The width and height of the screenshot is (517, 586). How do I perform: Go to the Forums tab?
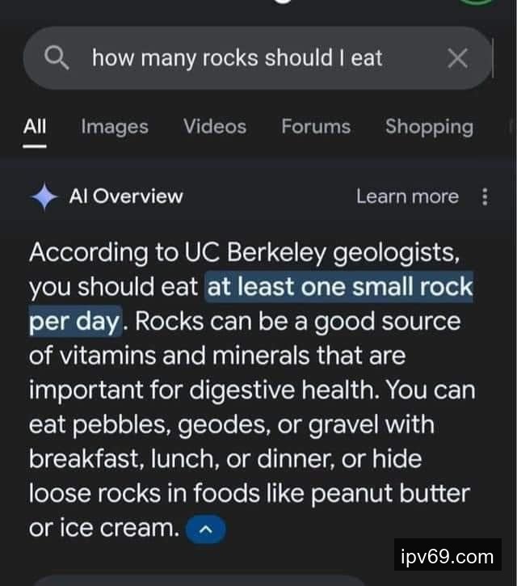click(316, 127)
